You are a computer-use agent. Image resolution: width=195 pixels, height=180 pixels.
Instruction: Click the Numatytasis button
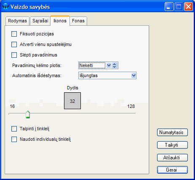[172, 132]
